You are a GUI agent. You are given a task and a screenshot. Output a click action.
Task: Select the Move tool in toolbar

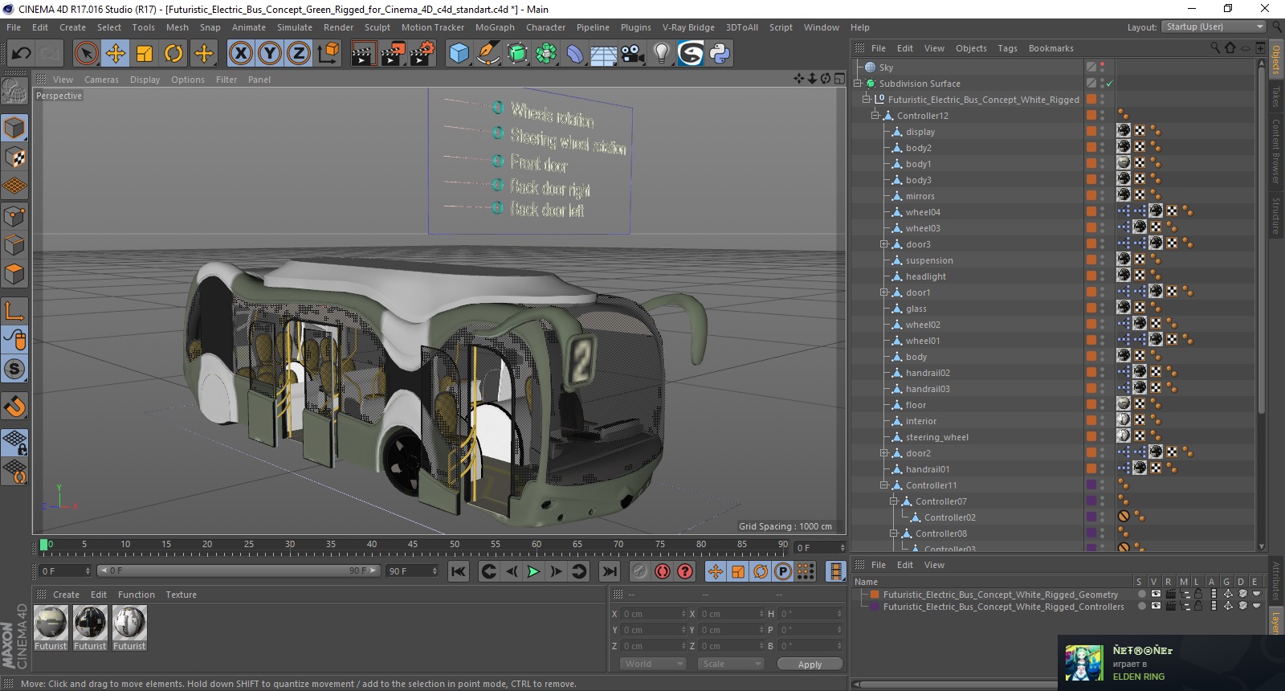pyautogui.click(x=116, y=54)
